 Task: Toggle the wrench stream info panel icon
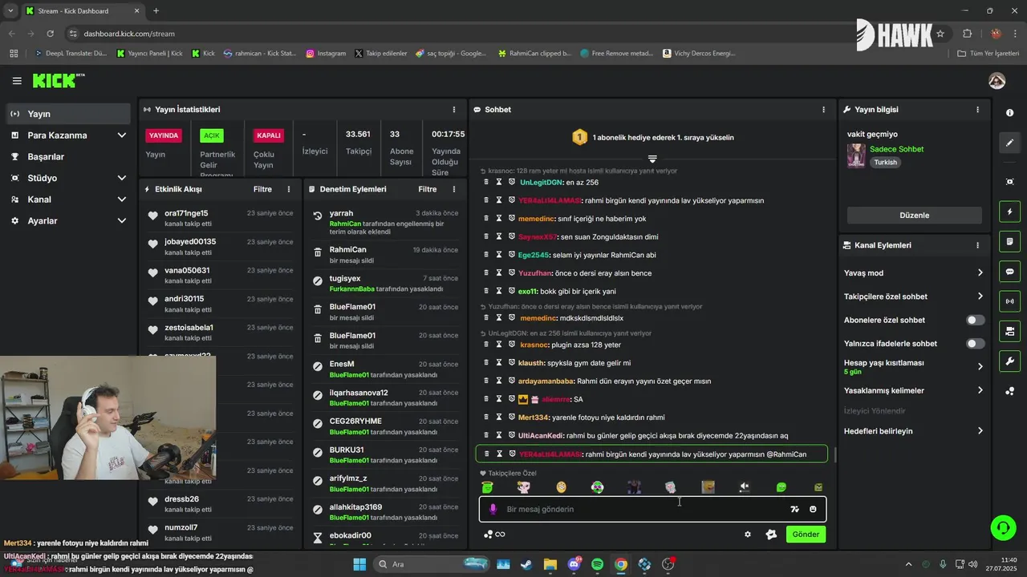coord(1010,361)
